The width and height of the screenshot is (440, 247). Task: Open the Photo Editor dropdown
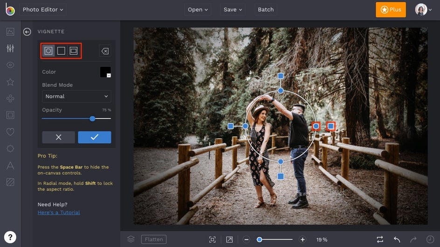(x=43, y=9)
